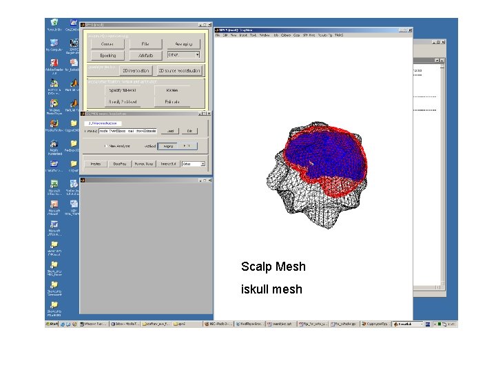
Task: Click the Load button in reconstruction window
Action: click(170, 131)
